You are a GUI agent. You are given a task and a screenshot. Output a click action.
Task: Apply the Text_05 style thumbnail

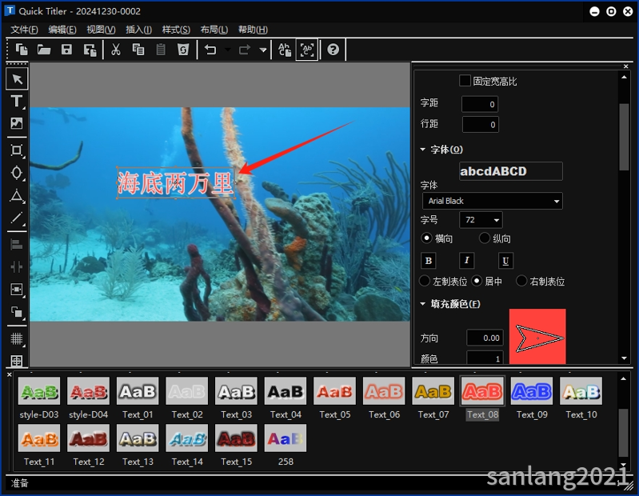tap(334, 391)
